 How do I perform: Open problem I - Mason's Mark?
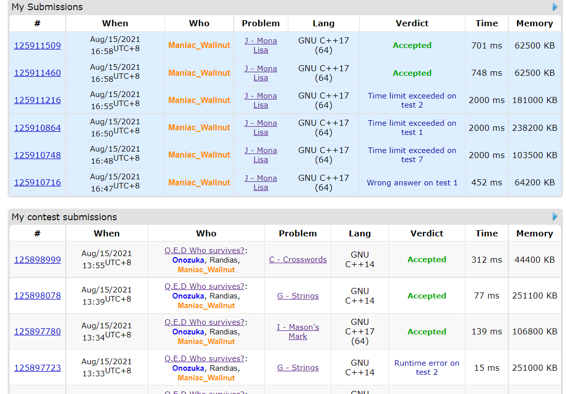coord(297,331)
